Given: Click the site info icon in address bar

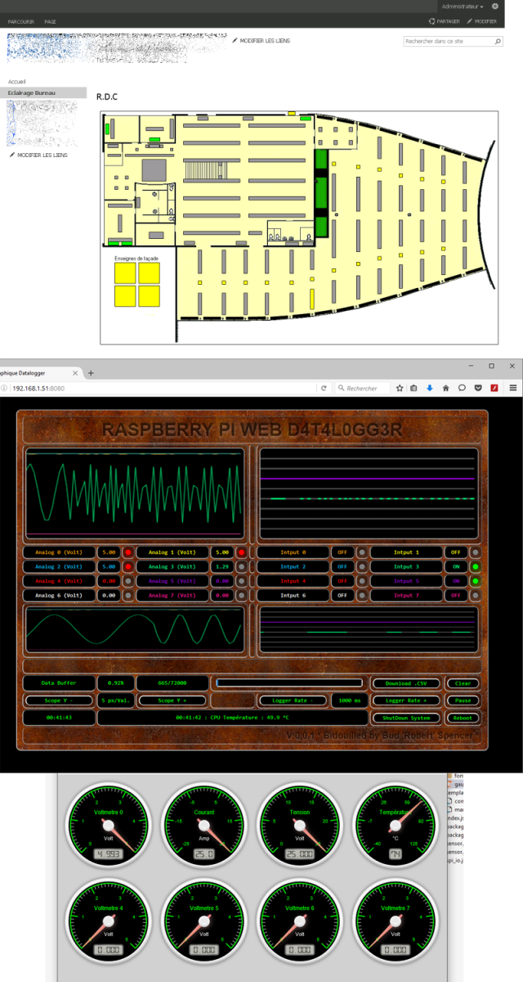Looking at the screenshot, I should click(5, 388).
